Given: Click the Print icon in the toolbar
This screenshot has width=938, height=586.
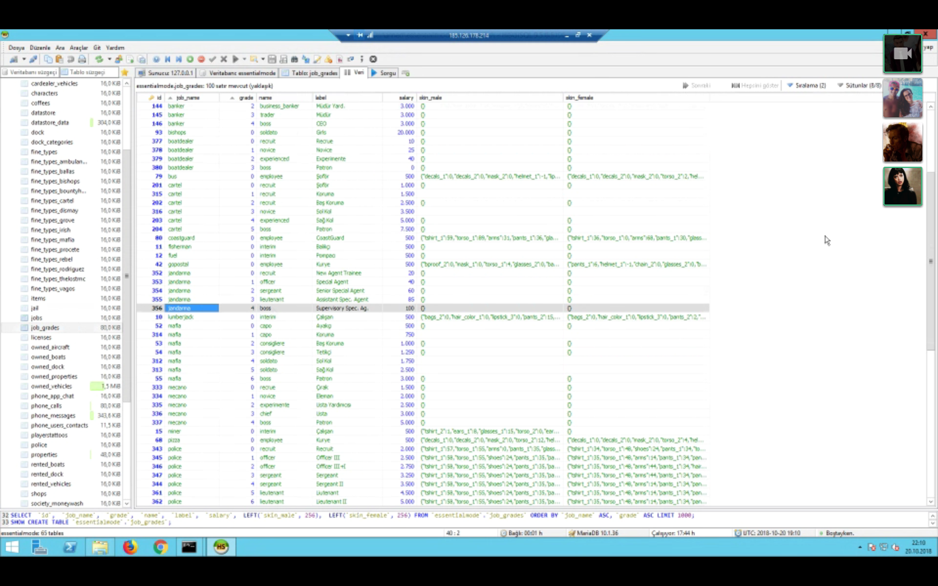Looking at the screenshot, I should 82,59.
